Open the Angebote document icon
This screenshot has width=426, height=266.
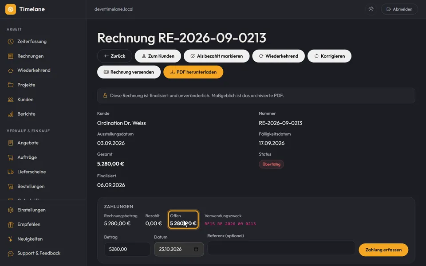tap(11, 143)
